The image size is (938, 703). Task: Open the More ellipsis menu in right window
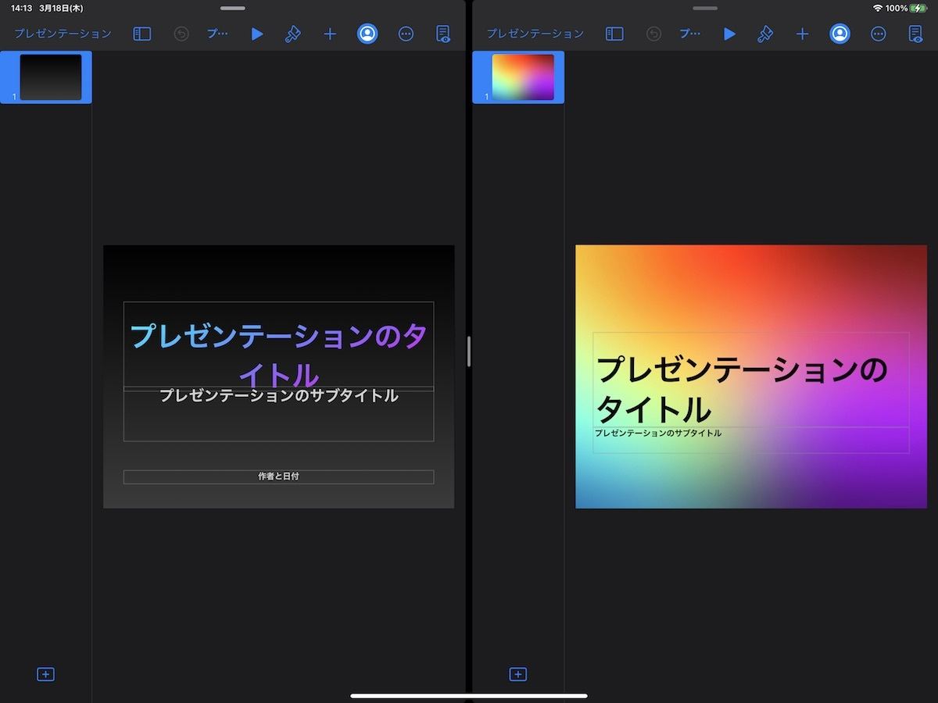coord(878,34)
